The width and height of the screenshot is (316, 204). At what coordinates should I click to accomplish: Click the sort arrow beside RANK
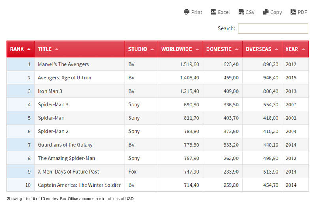pyautogui.click(x=29, y=49)
